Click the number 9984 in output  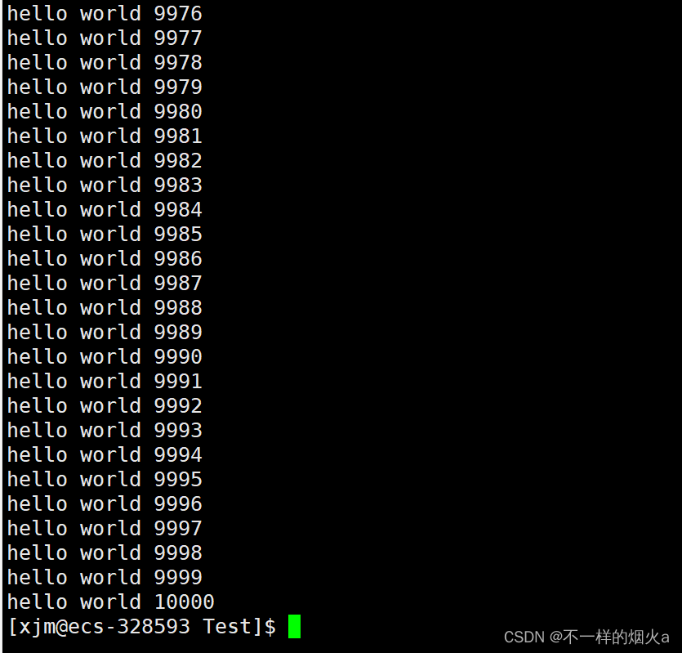tap(178, 210)
